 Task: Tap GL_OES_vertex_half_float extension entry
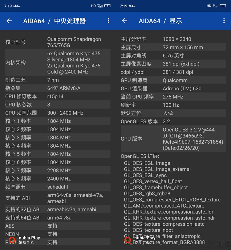(153, 181)
